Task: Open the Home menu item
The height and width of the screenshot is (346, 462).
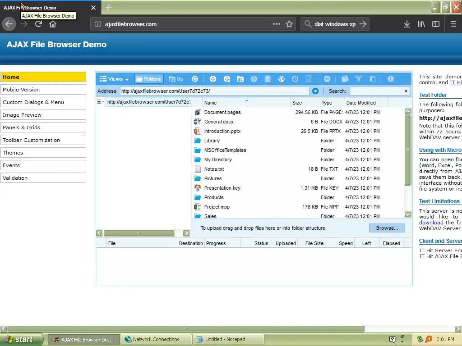Action: click(43, 77)
